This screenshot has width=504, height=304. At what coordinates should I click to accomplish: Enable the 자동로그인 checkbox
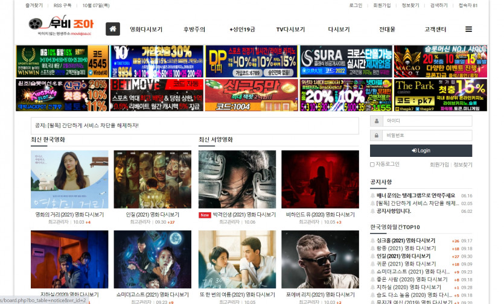(372, 164)
